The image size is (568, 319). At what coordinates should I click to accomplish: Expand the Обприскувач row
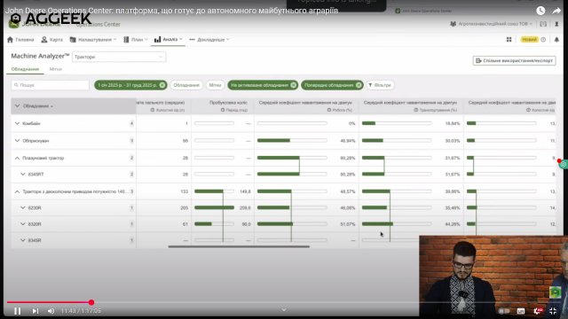[17, 141]
